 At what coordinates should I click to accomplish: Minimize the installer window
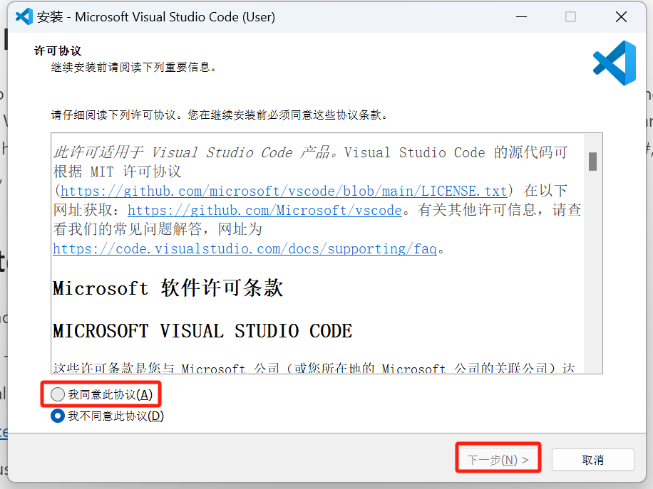[x=521, y=17]
